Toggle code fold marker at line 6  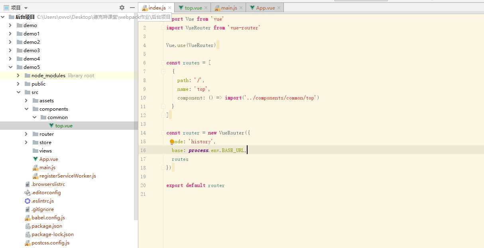(x=163, y=63)
